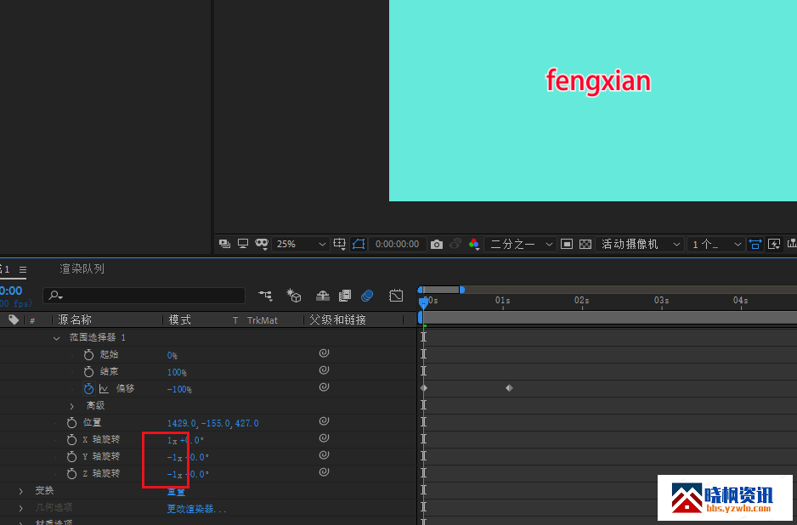Click the 位置 expression pick whip
The height and width of the screenshot is (525, 797).
[324, 421]
